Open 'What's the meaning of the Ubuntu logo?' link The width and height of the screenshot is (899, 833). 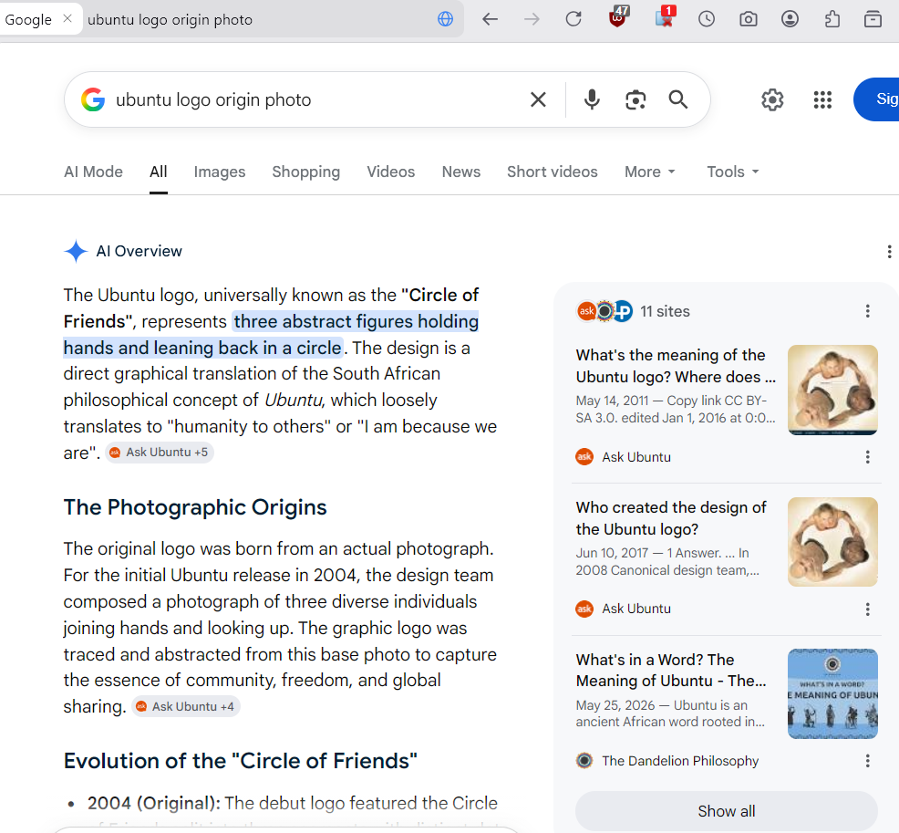pos(676,366)
